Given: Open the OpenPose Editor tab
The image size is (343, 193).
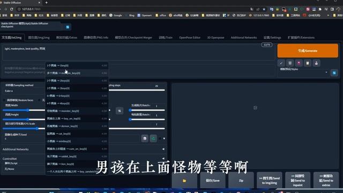Looking at the screenshot, I should tap(190, 38).
